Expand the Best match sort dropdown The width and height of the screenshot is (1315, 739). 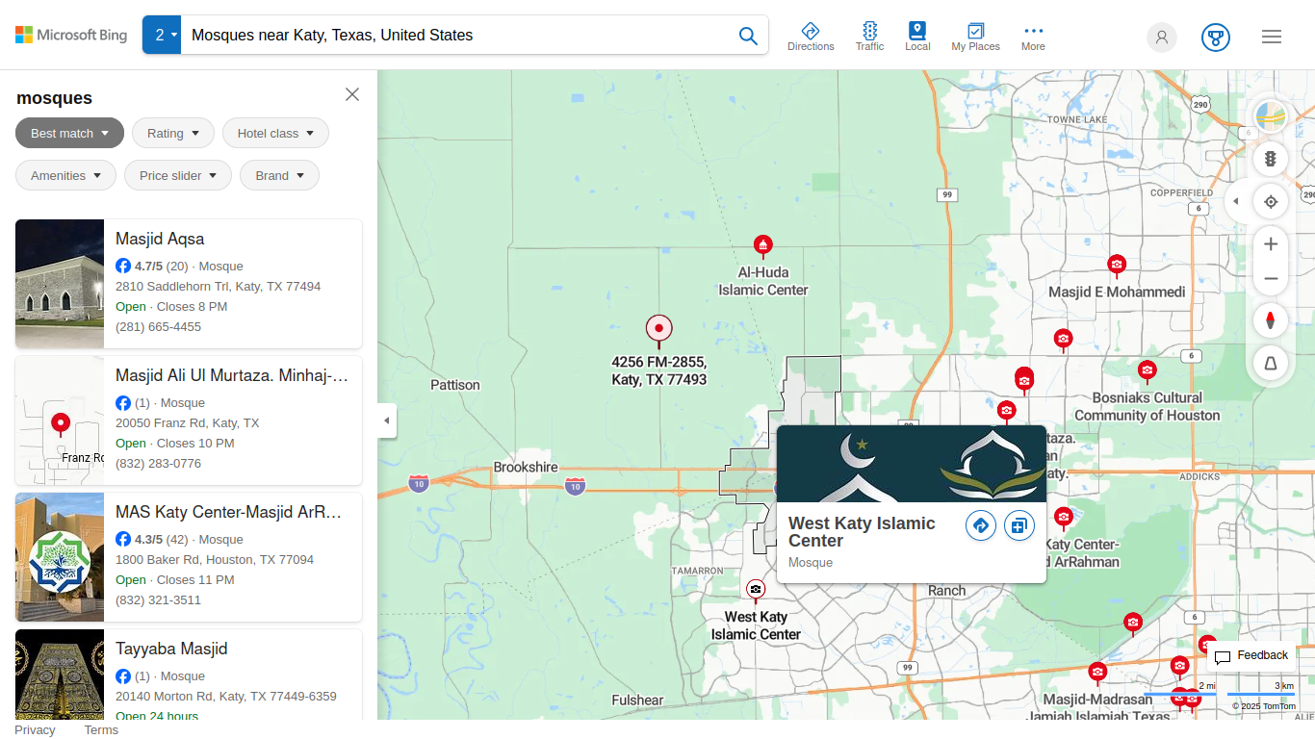(69, 133)
